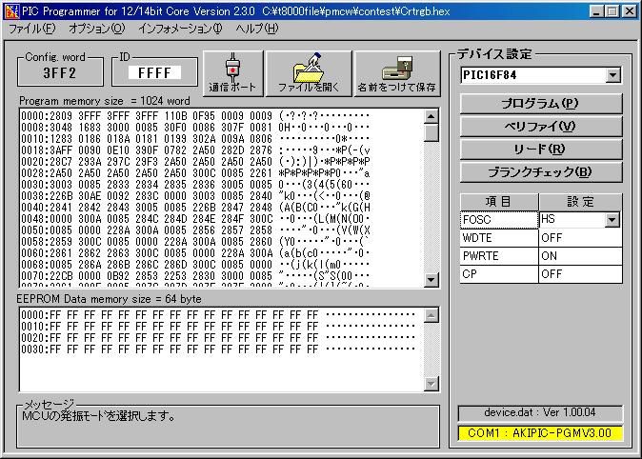
Task: Click the 通信ポート (COM port) icon button
Action: pos(232,72)
